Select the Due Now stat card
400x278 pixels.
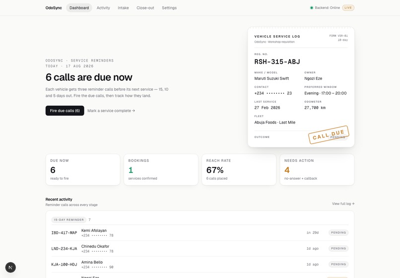(x=83, y=169)
